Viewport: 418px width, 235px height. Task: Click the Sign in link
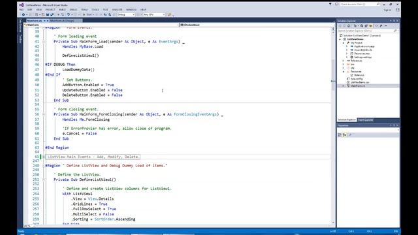click(x=387, y=10)
